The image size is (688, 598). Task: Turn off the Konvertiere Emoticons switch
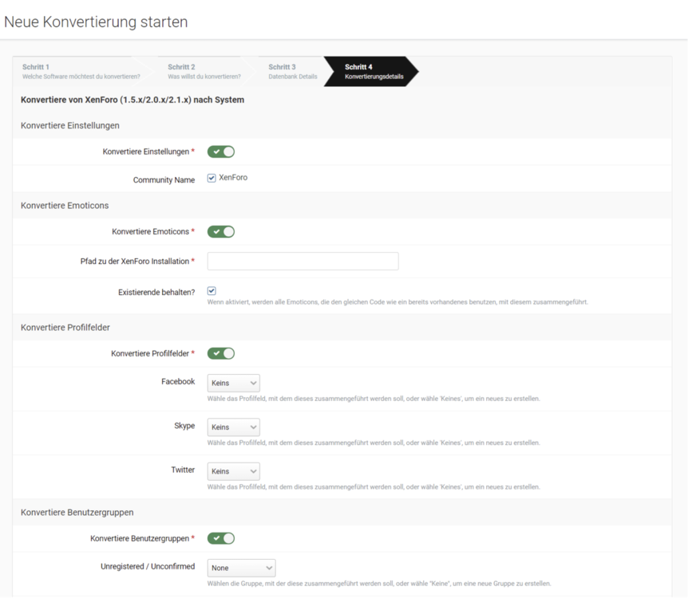(x=221, y=231)
